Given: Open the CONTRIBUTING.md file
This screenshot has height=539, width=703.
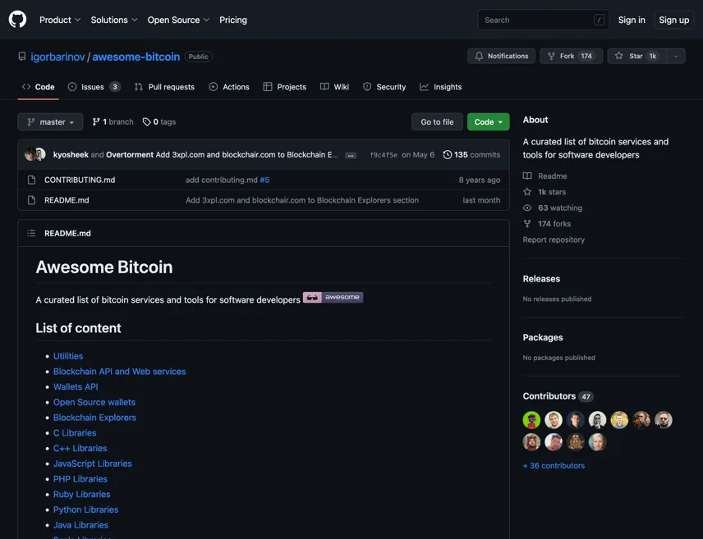Looking at the screenshot, I should (80, 180).
